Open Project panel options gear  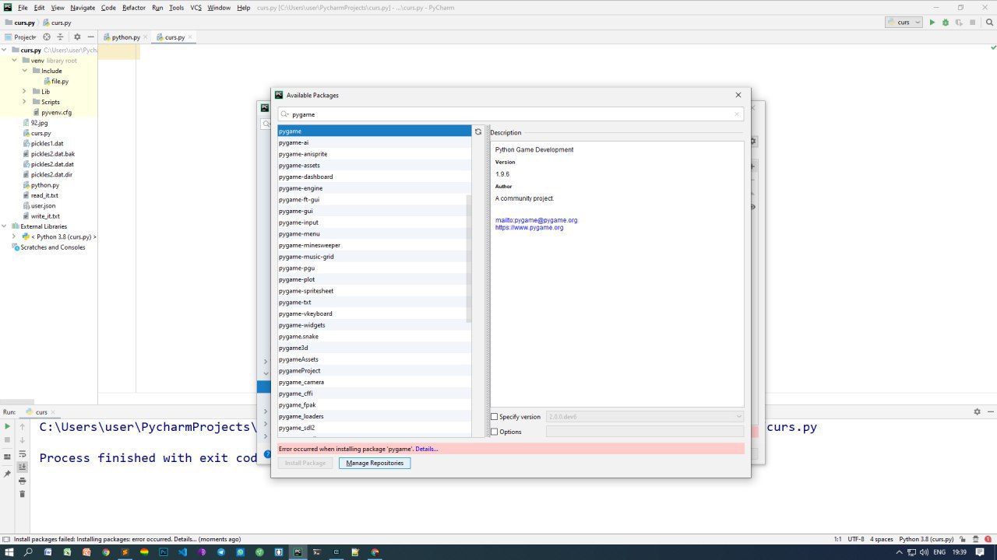point(77,37)
